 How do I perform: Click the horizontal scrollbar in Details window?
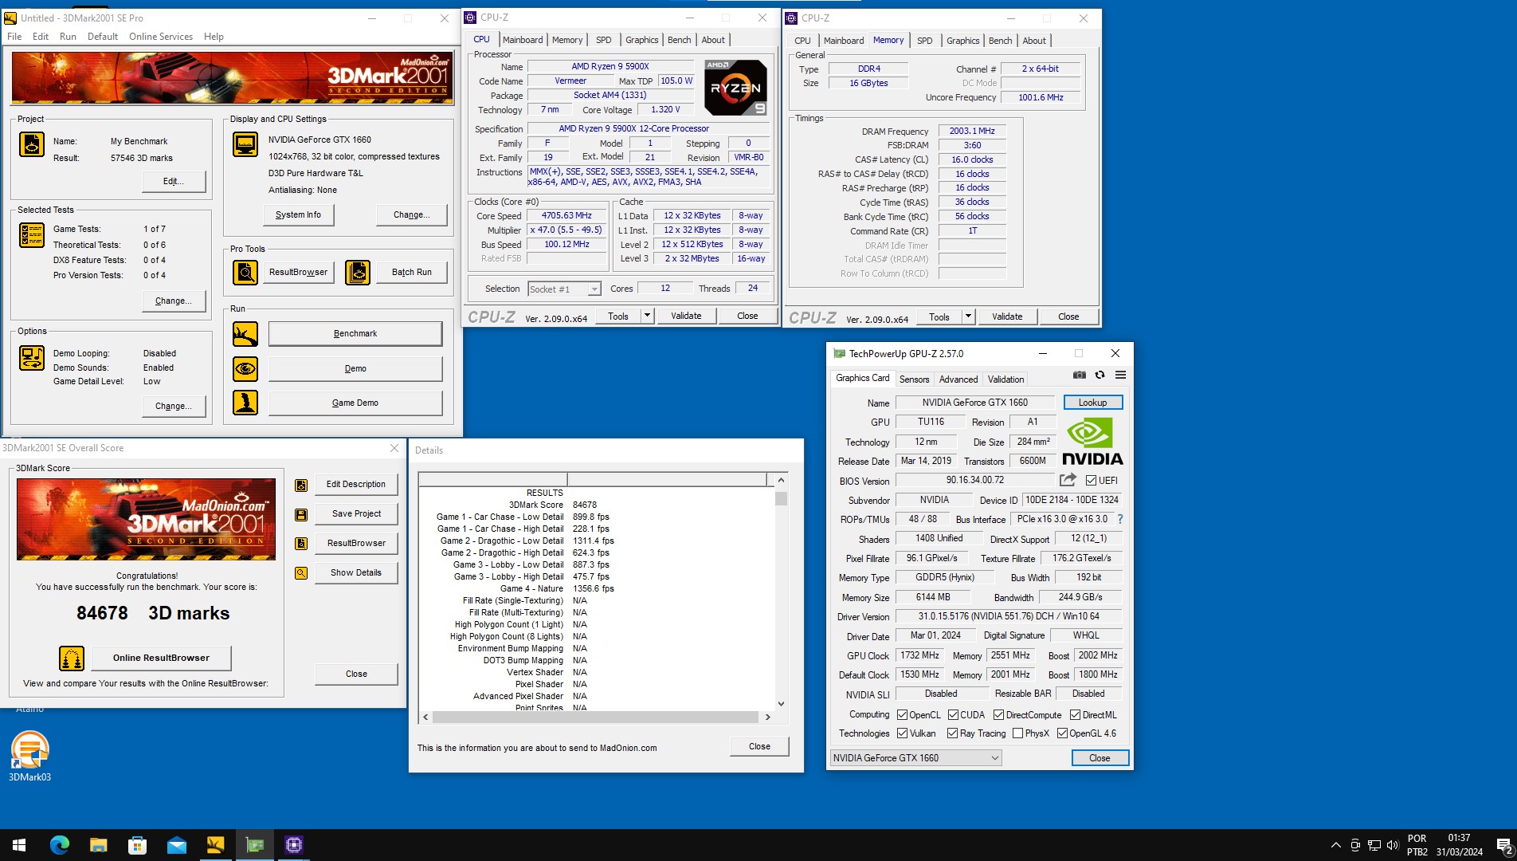(x=596, y=717)
